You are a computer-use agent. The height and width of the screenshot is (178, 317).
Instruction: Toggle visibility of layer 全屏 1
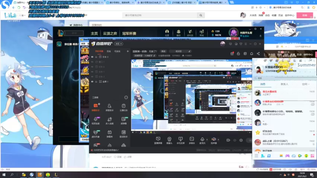pos(92,81)
